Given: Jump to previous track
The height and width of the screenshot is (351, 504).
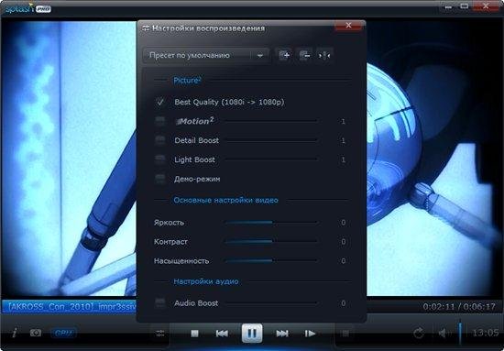Looking at the screenshot, I should tap(222, 334).
